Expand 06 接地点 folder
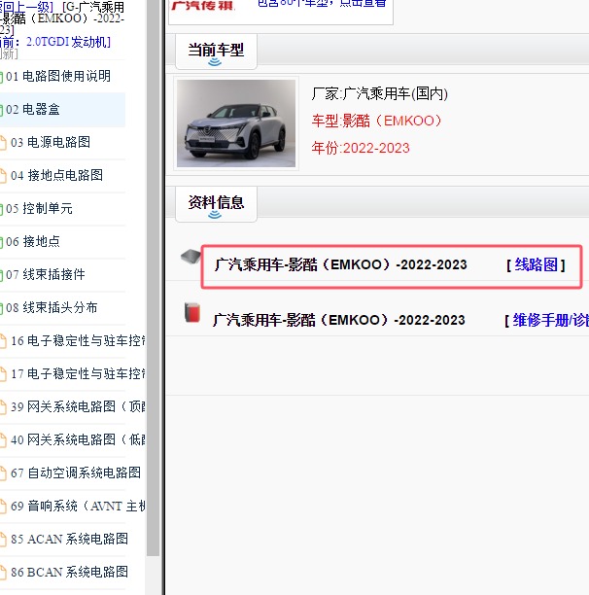 (x=33, y=241)
